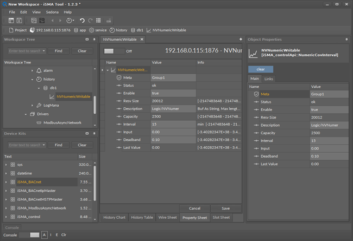Viewport: 353px width, 241px height.
Task: Collapse the db1 tree node
Action: tap(39, 88)
